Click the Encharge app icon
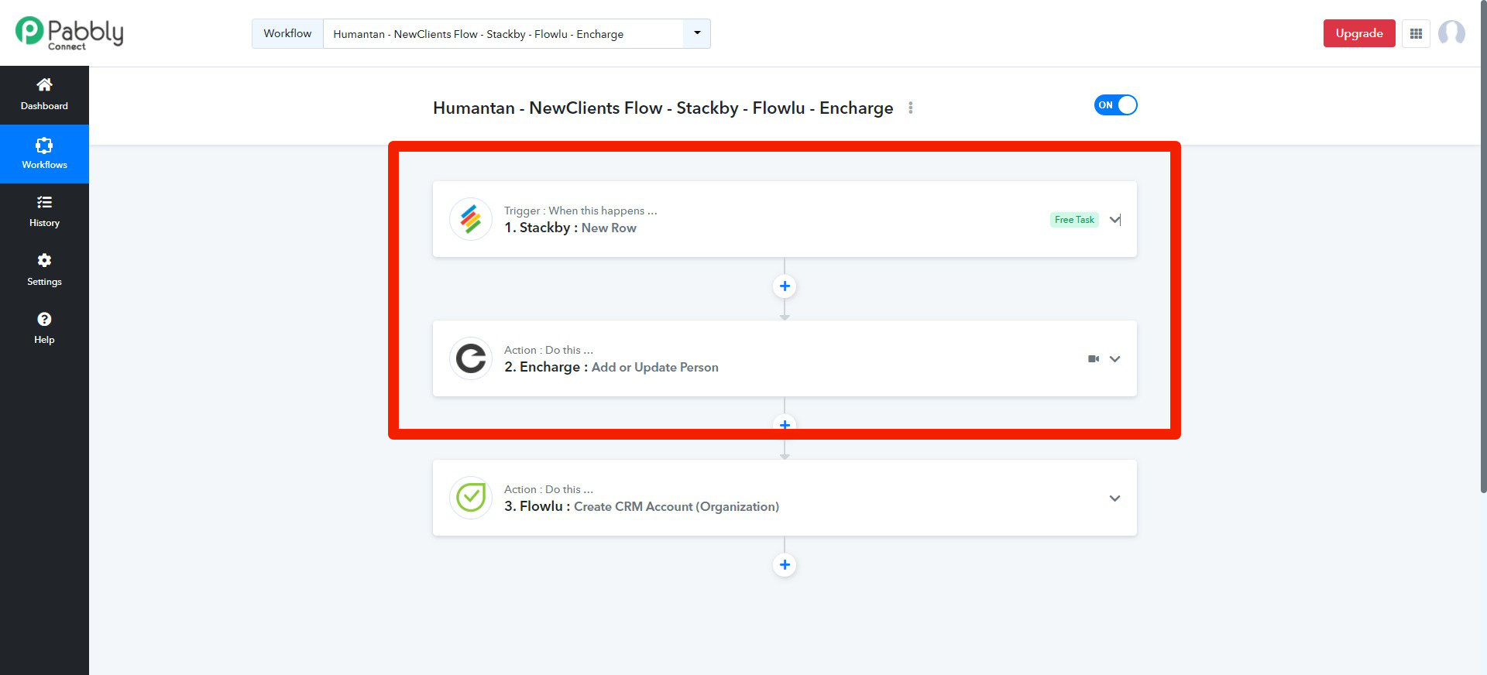Viewport: 1487px width, 675px height. [x=471, y=358]
